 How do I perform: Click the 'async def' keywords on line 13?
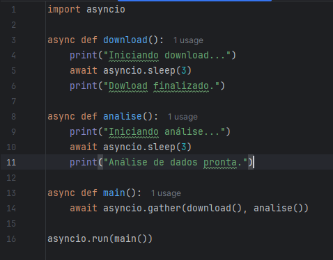coord(72,193)
